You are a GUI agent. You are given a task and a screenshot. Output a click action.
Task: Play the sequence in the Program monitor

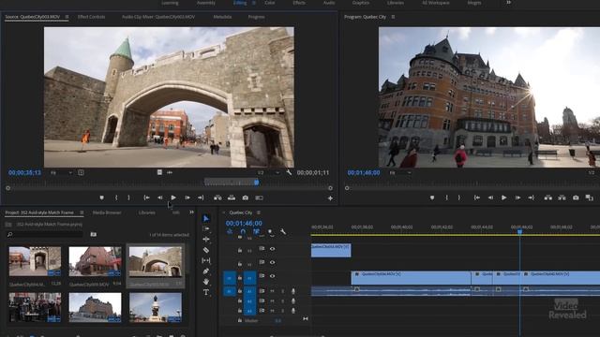point(504,198)
